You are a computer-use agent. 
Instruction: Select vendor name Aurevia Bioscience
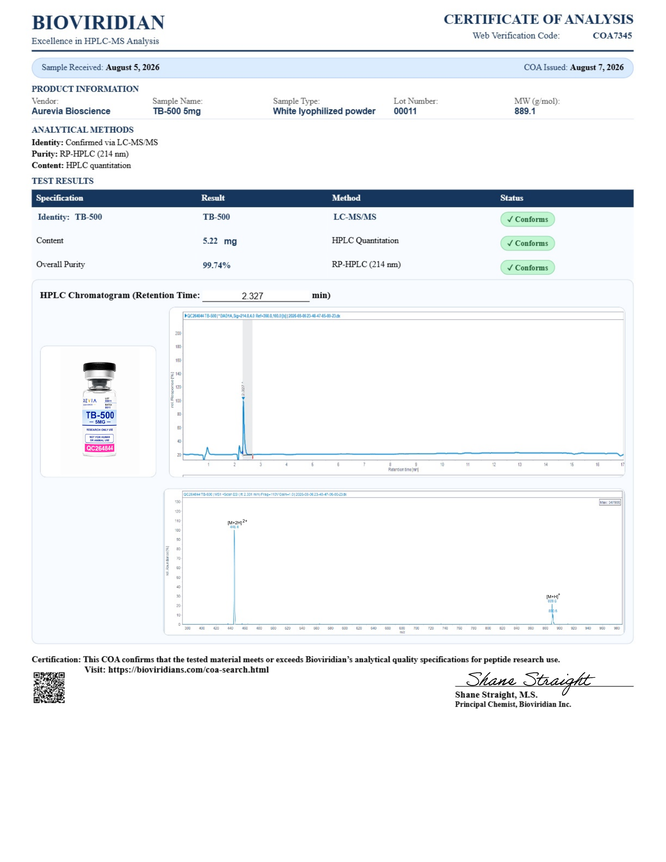click(x=71, y=111)
